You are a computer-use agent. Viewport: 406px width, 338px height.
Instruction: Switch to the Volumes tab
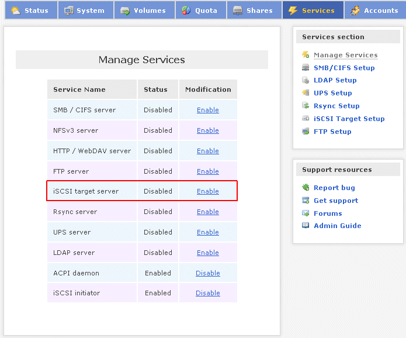click(144, 11)
